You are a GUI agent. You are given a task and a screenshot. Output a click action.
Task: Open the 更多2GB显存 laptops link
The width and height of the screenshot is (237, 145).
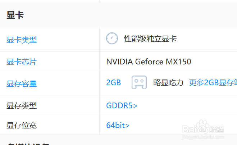point(213,83)
